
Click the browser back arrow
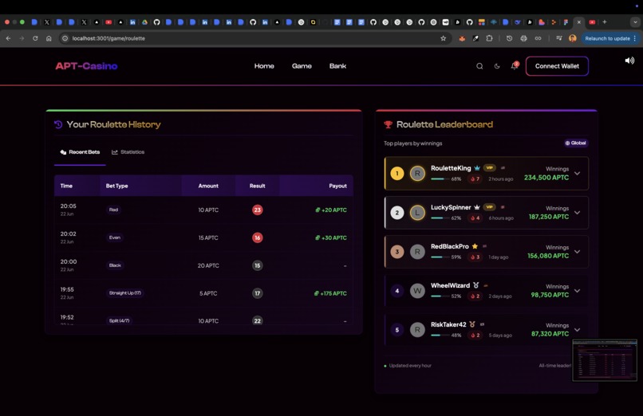[x=9, y=38]
